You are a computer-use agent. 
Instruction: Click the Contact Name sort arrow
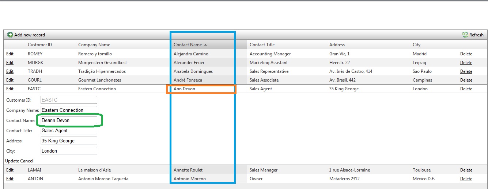(205, 45)
